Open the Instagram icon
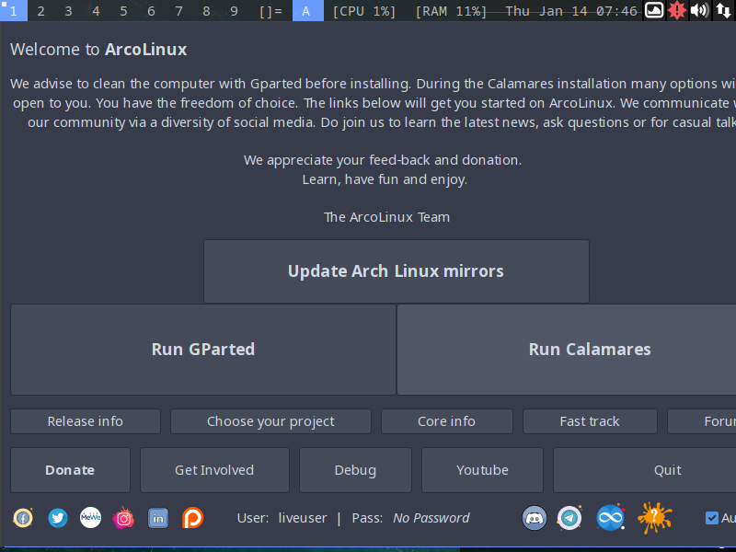 pyautogui.click(x=124, y=518)
